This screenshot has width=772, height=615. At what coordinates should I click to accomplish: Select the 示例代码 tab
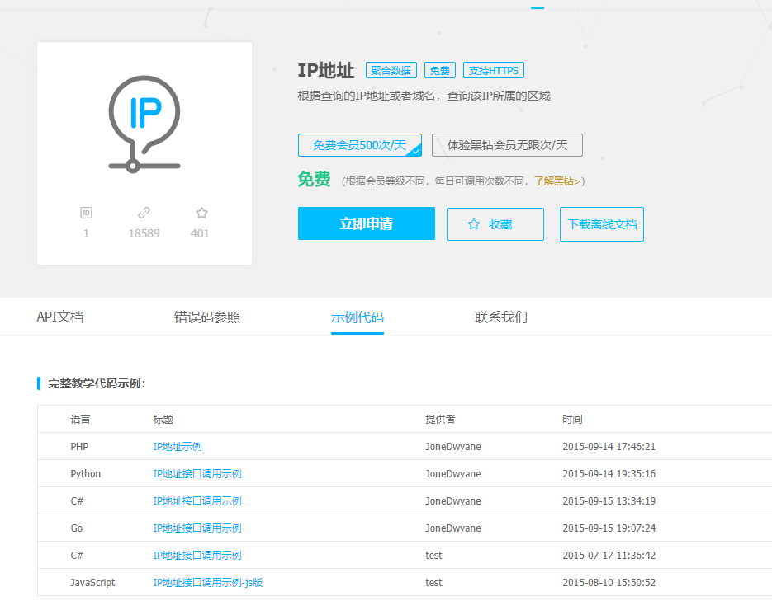coord(358,317)
